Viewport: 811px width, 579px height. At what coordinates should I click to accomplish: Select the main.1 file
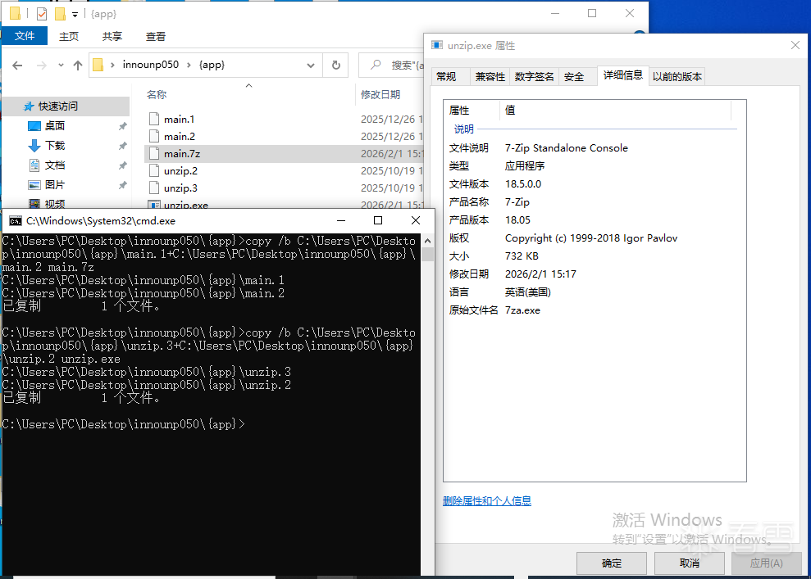(x=179, y=120)
